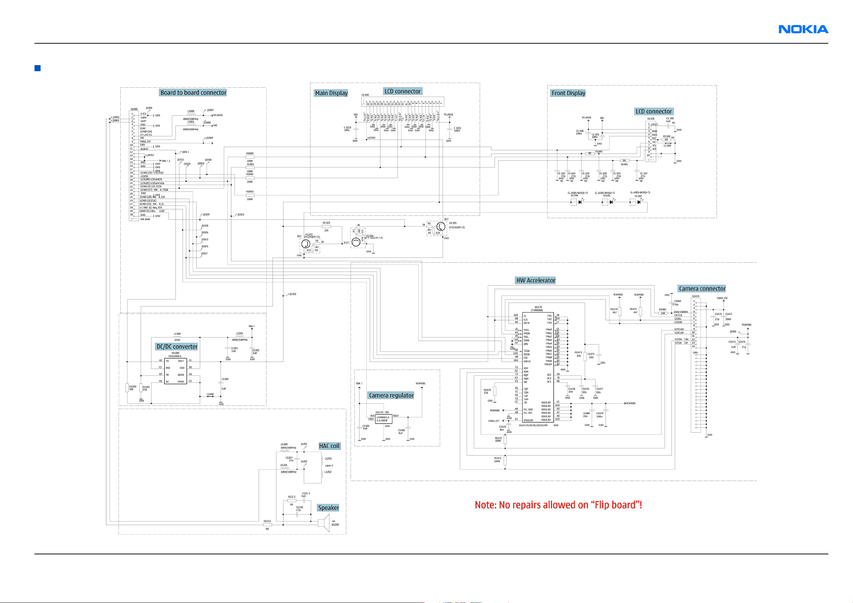
Task: Click the R1000 resistor symbol
Action: click(250, 157)
